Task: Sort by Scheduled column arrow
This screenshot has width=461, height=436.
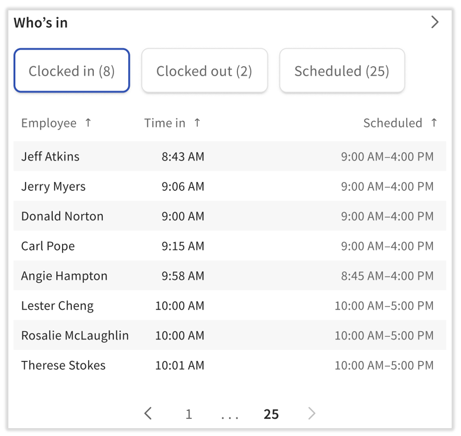Action: pos(434,123)
